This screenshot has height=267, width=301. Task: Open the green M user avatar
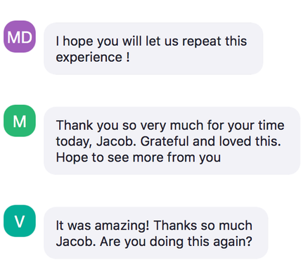point(20,121)
